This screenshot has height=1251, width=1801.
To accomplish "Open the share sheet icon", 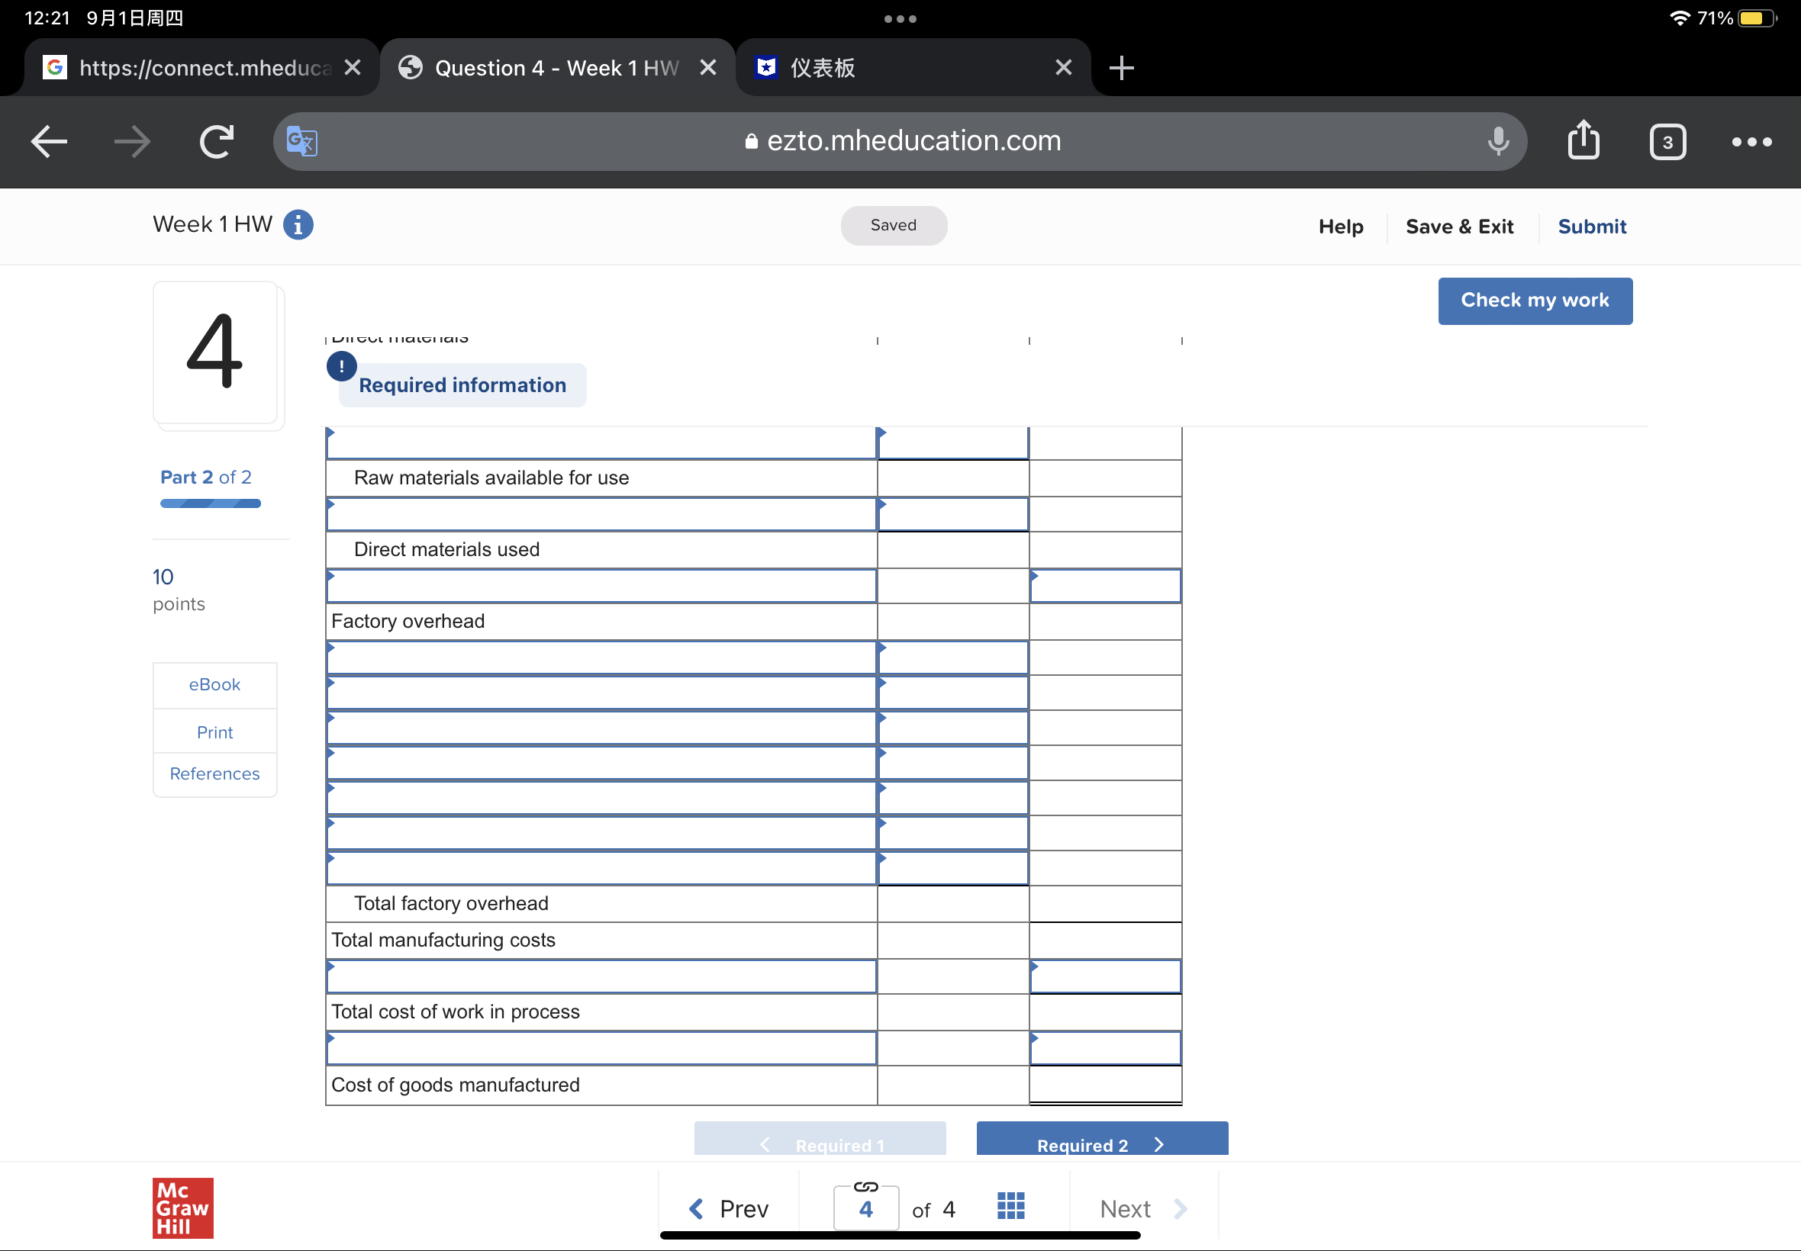I will click(1583, 142).
